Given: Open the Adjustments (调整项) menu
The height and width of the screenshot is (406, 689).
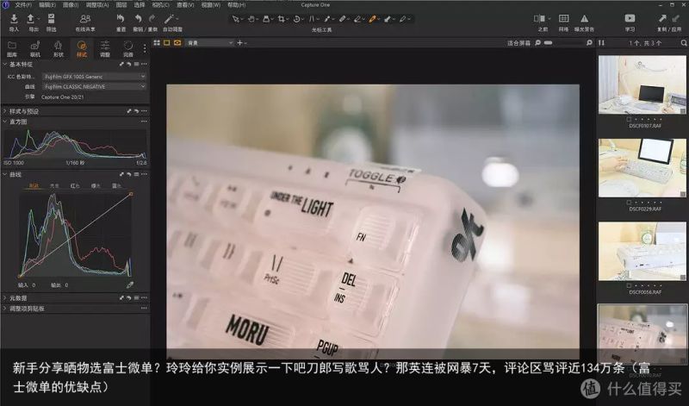Looking at the screenshot, I should click(x=97, y=5).
